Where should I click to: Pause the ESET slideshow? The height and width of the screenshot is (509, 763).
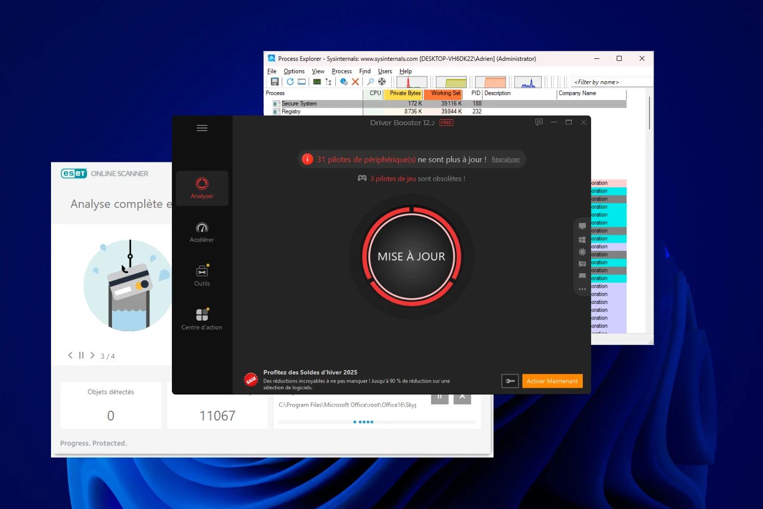coord(81,355)
